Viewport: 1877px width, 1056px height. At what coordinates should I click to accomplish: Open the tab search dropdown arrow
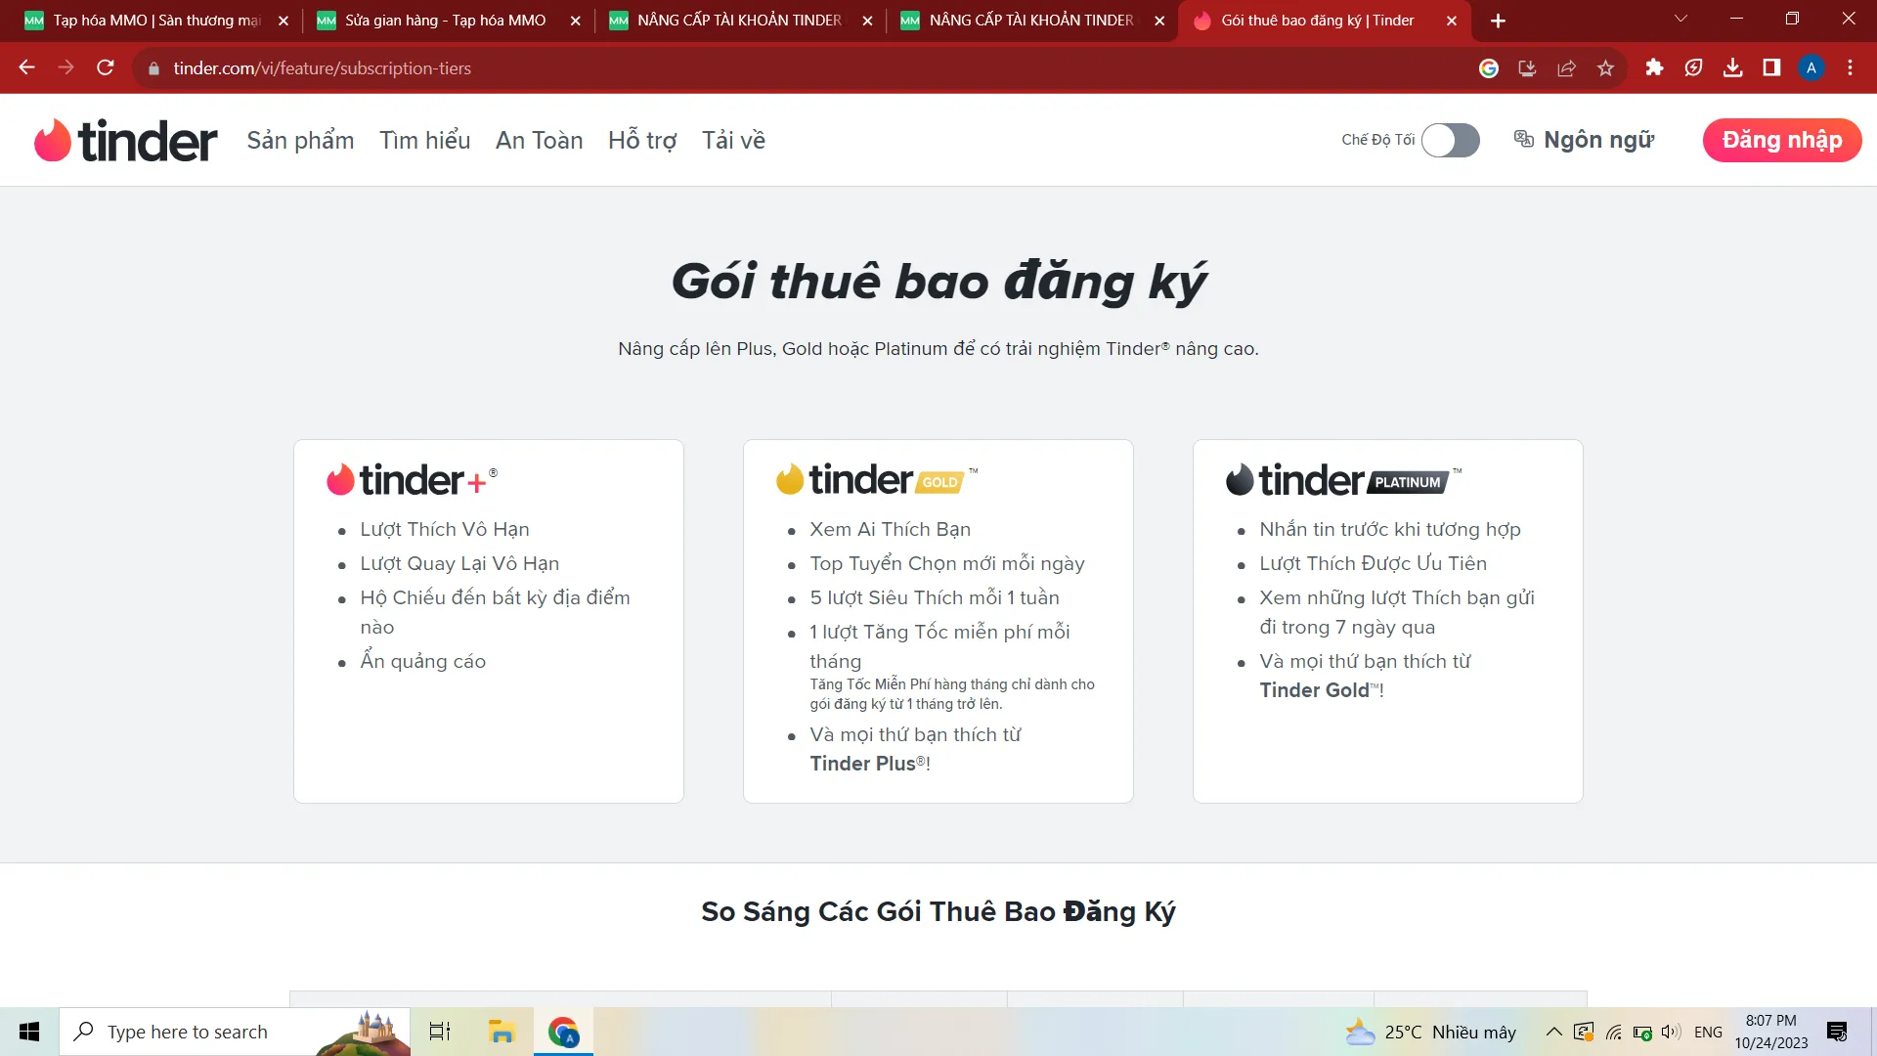[1681, 19]
